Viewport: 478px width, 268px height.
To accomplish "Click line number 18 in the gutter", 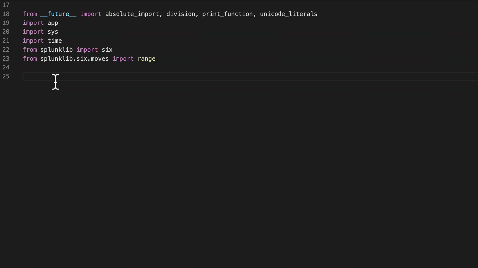I will pyautogui.click(x=6, y=14).
